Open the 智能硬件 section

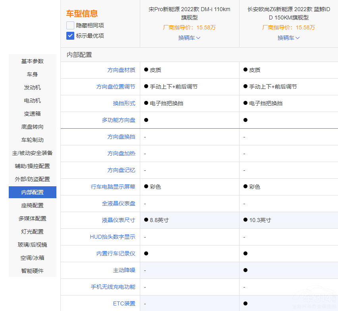click(32, 271)
